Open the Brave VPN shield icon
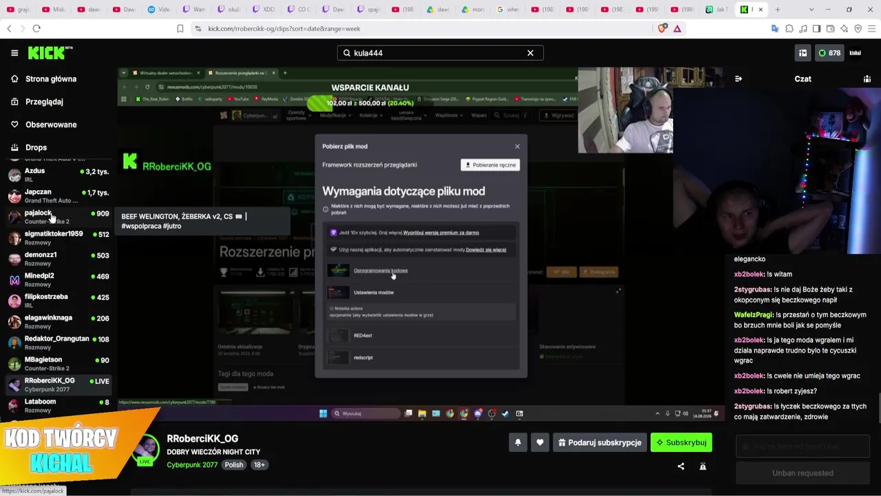This screenshot has height=496, width=881. pyautogui.click(x=858, y=29)
